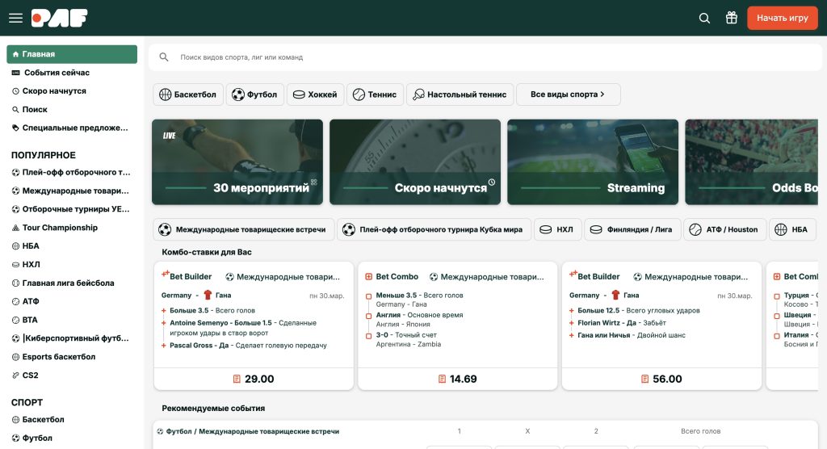The height and width of the screenshot is (449, 827).
Task: Click the tennis icon in АТФ / Houston chip
Action: click(x=695, y=229)
